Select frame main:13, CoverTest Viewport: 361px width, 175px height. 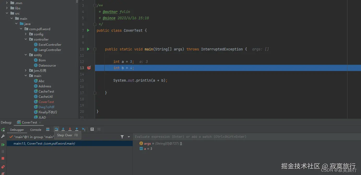pyautogui.click(x=70, y=144)
